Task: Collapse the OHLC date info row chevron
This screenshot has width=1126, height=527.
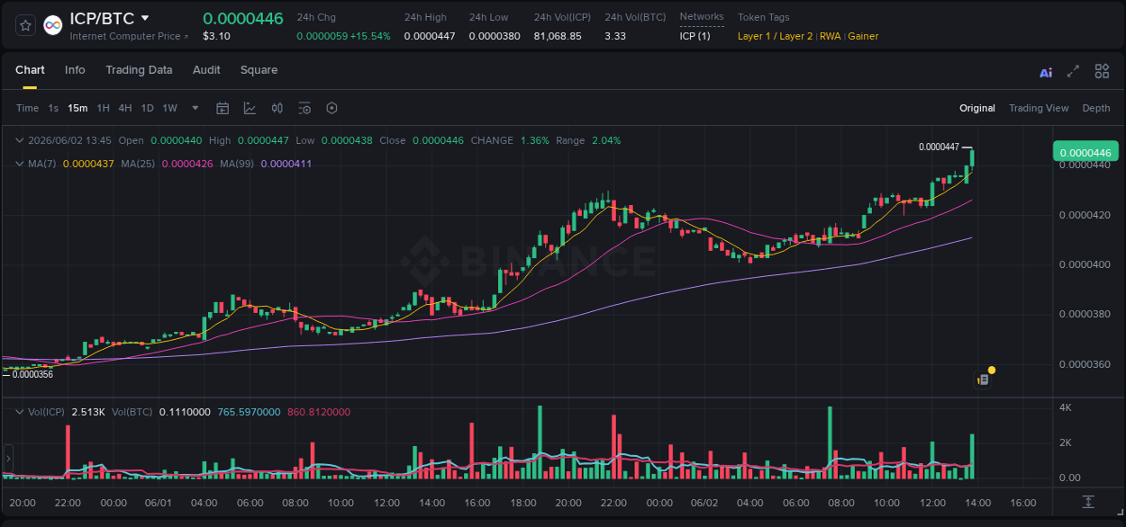Action: 20,140
